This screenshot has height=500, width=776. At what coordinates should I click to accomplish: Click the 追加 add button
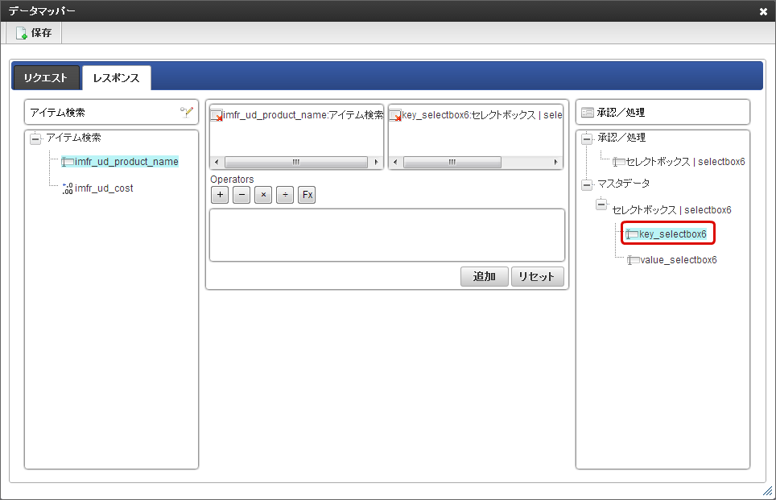pos(485,276)
